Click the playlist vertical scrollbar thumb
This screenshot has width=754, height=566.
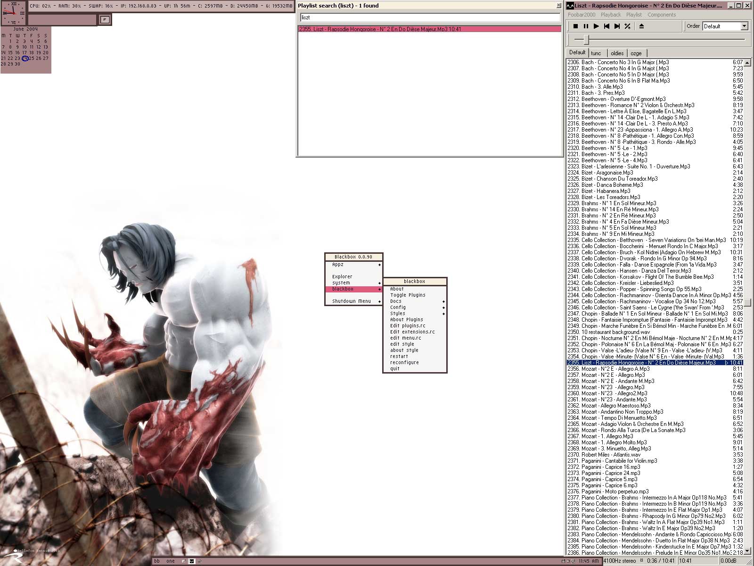coord(747,302)
